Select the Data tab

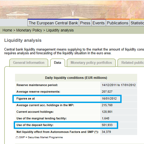coord(57,62)
